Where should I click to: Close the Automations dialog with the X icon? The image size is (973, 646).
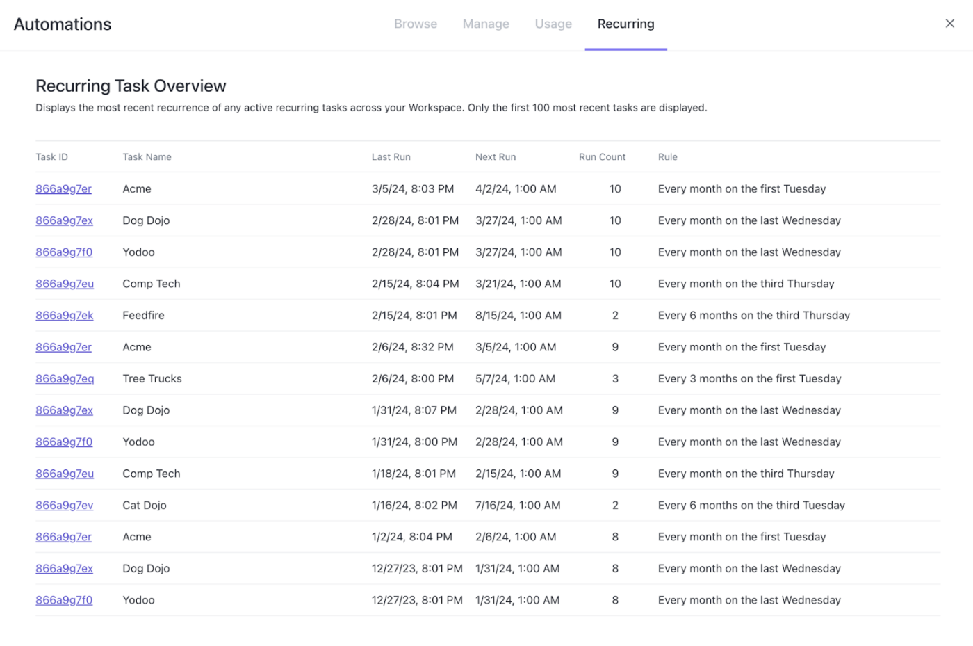tap(949, 24)
